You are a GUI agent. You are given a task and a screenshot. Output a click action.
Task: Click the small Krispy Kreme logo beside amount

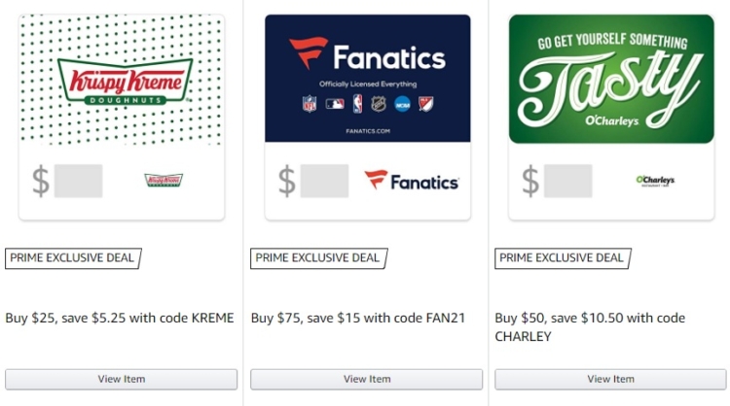(x=164, y=180)
